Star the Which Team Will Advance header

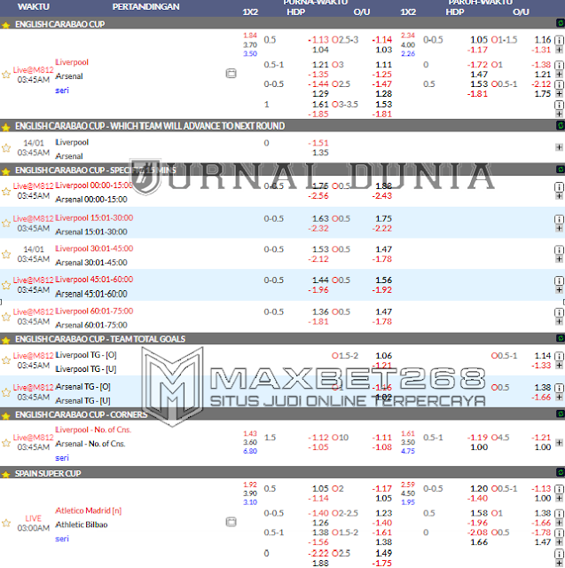(x=6, y=127)
